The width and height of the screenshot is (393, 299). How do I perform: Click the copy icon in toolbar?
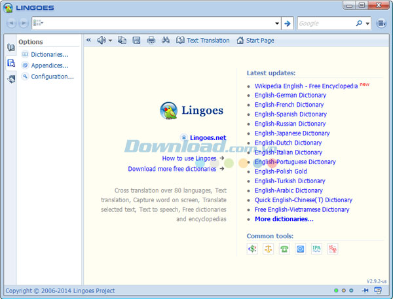coord(122,41)
